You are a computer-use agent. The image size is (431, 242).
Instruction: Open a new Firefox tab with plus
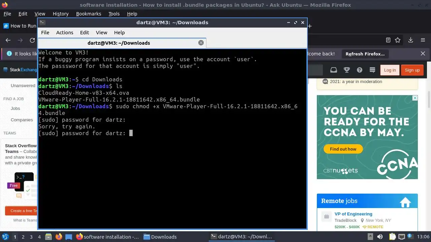pos(310,26)
